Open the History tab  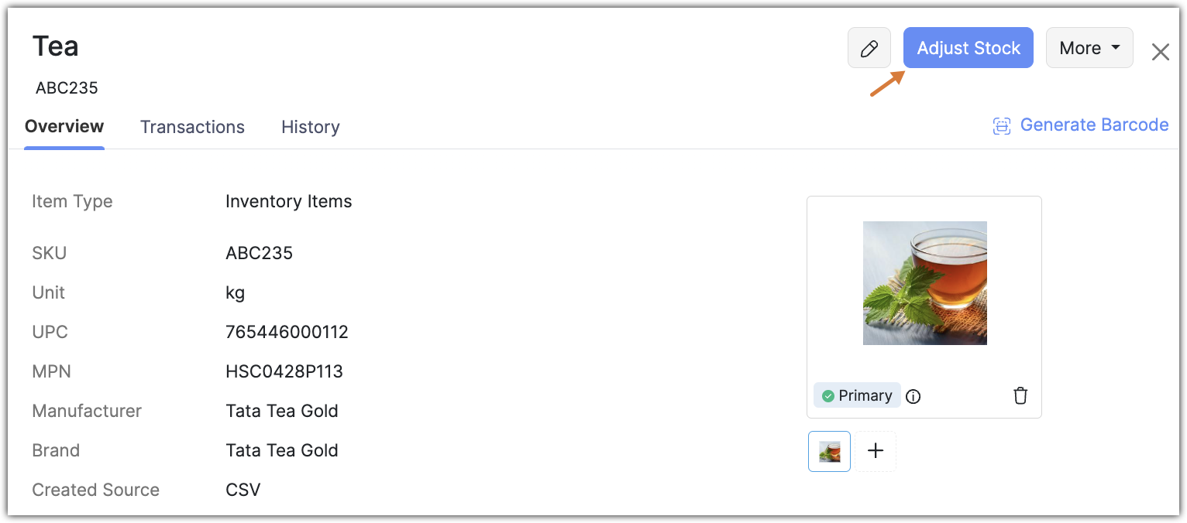(310, 127)
